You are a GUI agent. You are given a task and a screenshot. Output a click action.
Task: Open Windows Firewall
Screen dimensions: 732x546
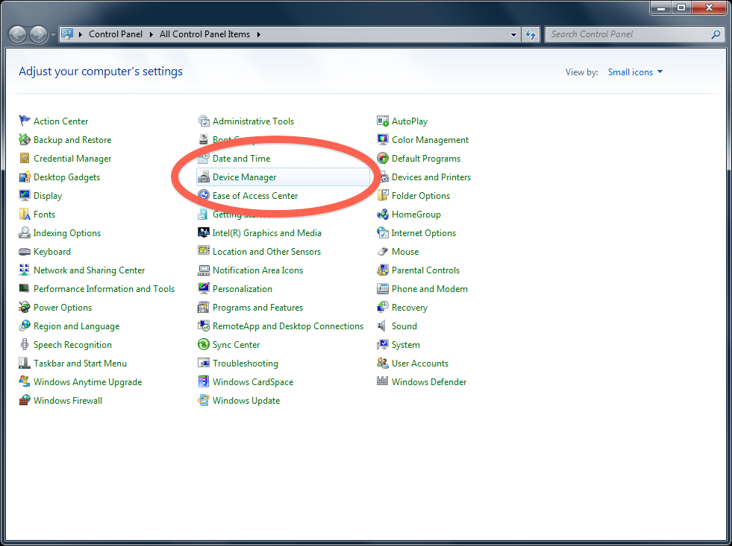click(67, 400)
